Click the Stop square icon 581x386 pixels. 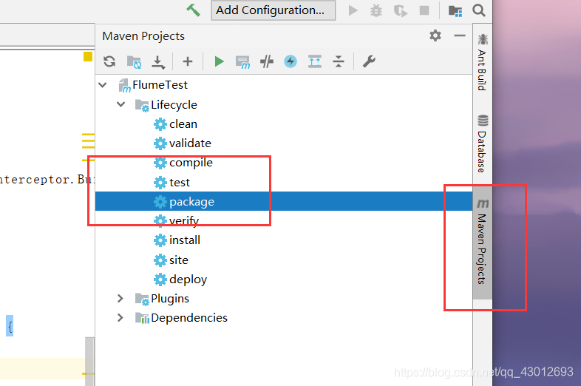point(424,10)
